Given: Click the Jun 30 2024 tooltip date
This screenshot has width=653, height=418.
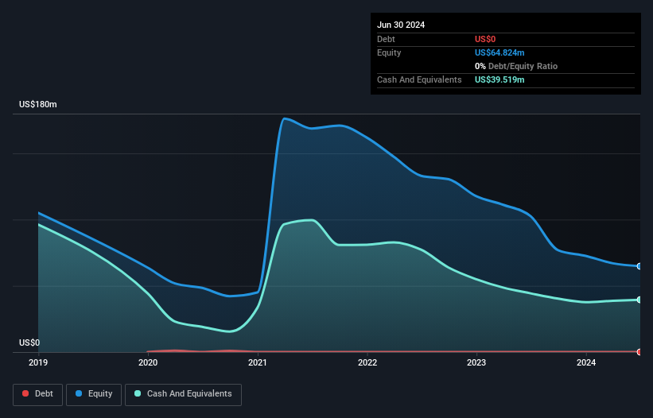Looking at the screenshot, I should tap(401, 25).
